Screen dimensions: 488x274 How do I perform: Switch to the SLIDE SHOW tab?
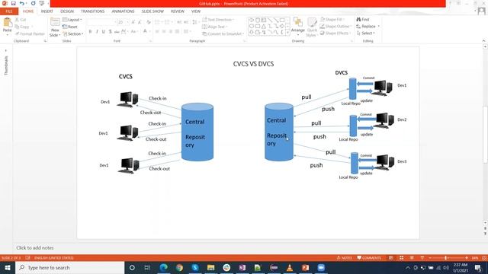pos(152,11)
